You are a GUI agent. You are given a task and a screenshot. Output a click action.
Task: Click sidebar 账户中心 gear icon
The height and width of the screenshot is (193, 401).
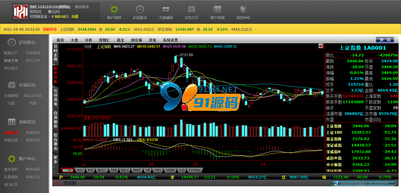click(x=12, y=159)
